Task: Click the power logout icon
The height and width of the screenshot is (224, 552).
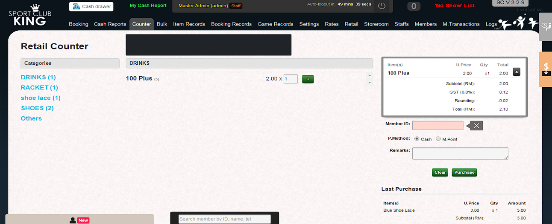Action: 382,6
